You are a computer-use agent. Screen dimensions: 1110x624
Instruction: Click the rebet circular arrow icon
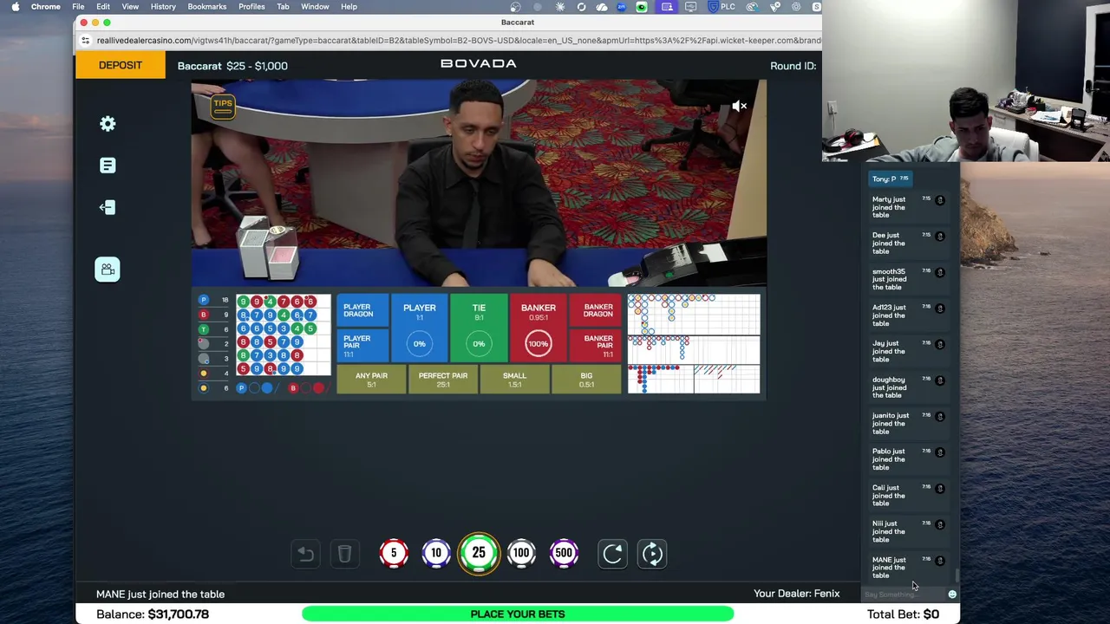[x=612, y=554]
